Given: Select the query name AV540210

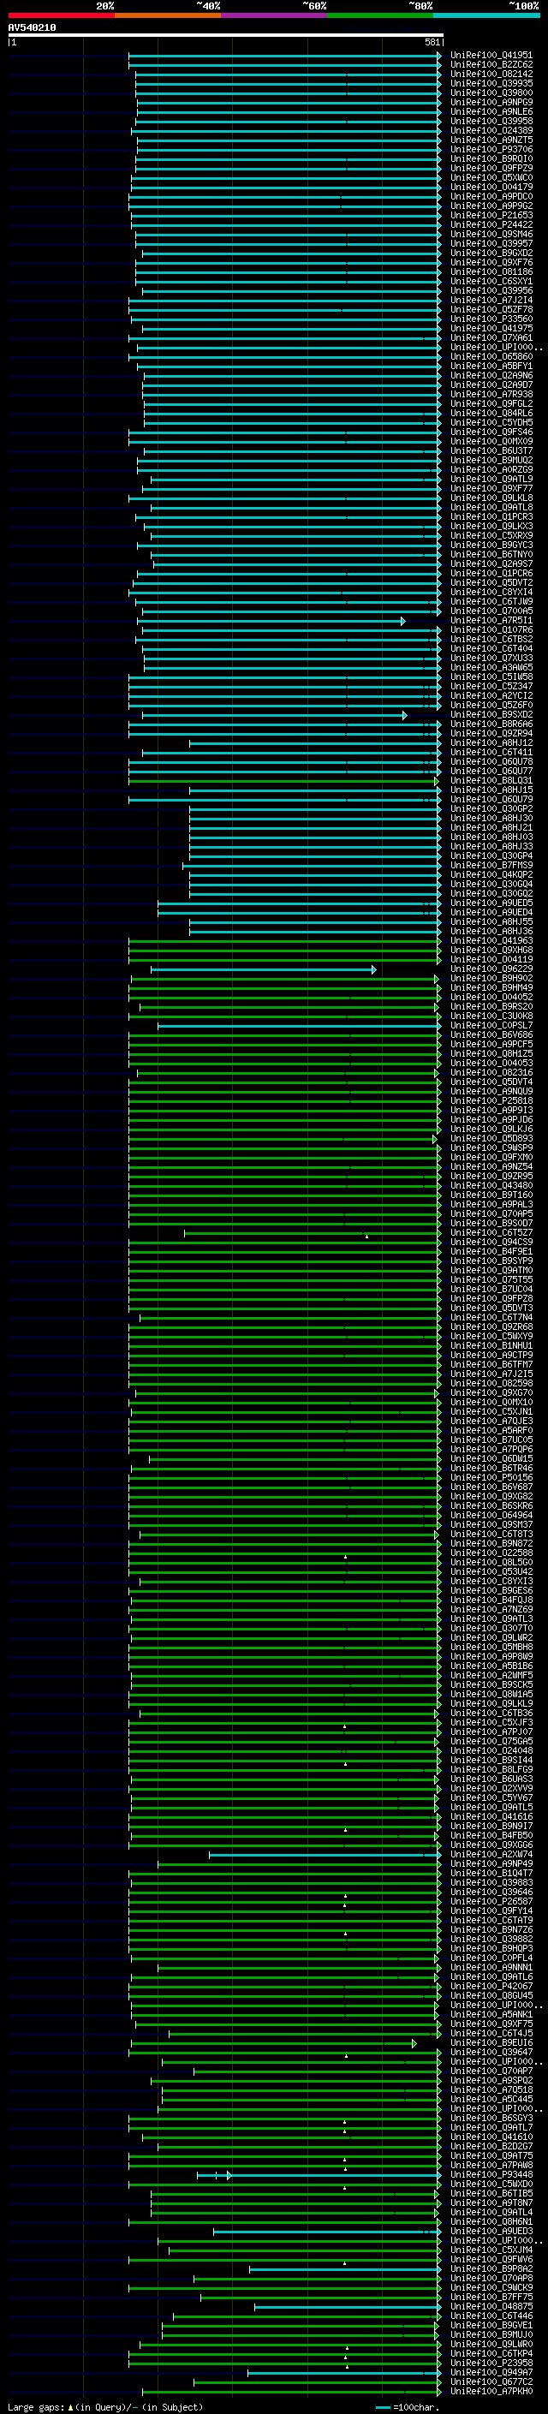Looking at the screenshot, I should point(32,28).
